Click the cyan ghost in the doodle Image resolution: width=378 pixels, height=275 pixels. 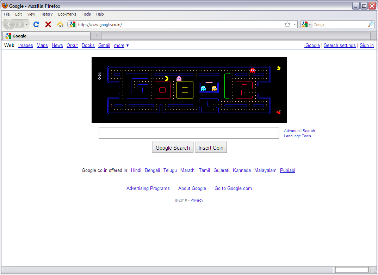(x=203, y=88)
